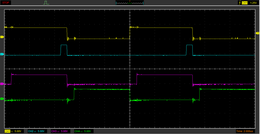Click the green channel 4 ground marker
Viewport: 260px width, 134px height.
2,99
